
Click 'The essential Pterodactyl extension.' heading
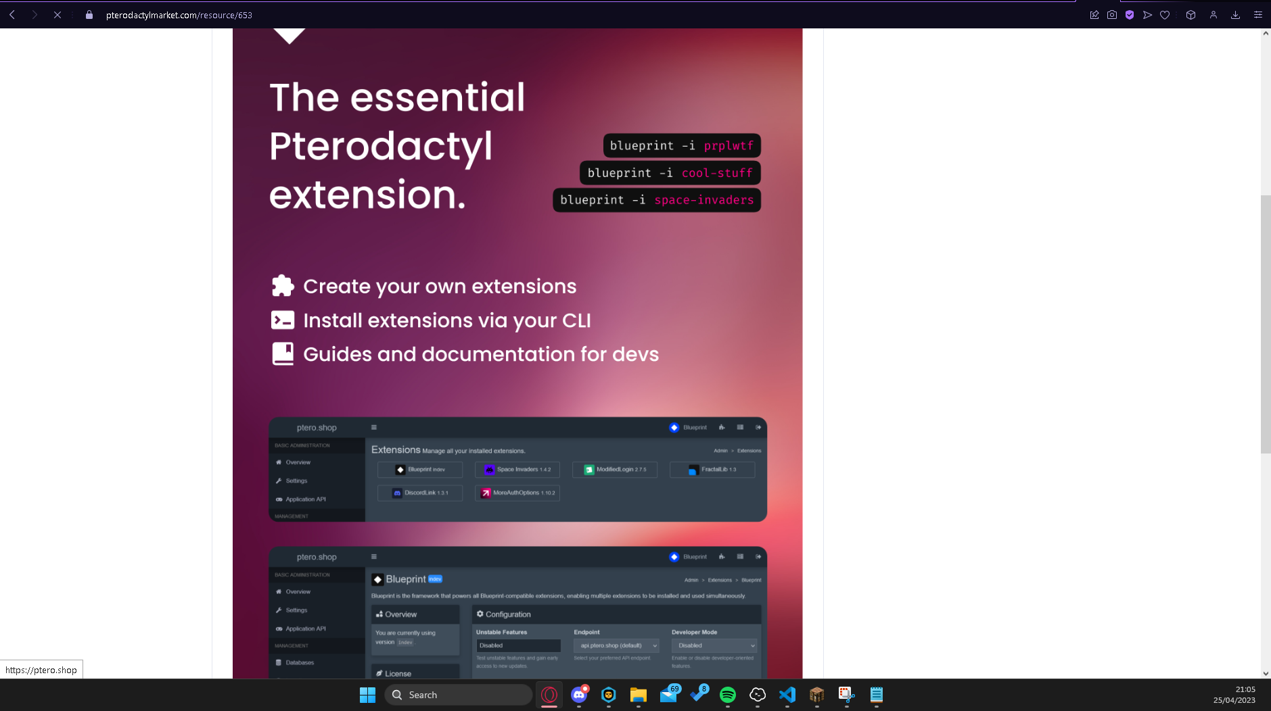coord(397,145)
